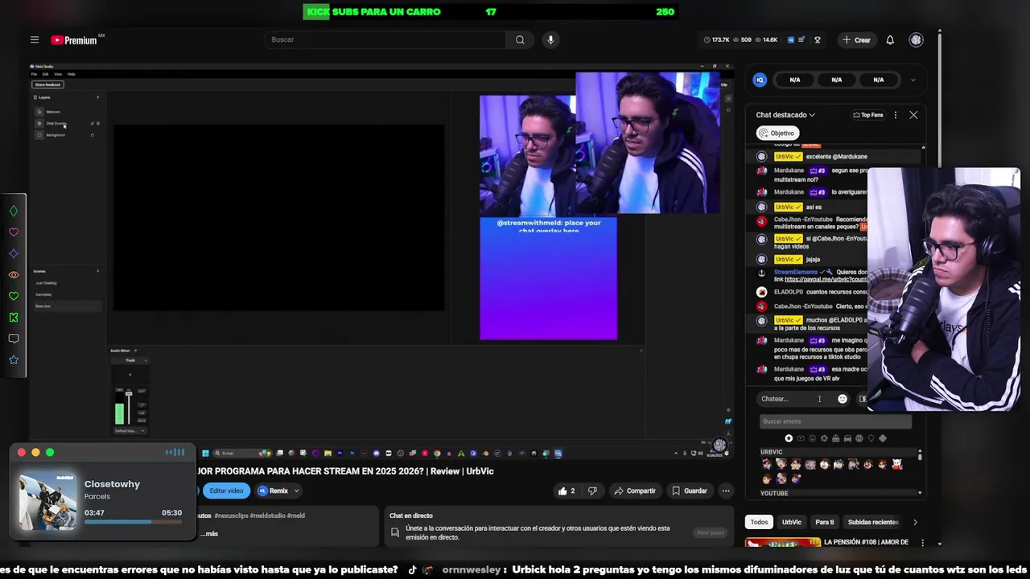Click the #meldstudio hashtag
Image resolution: width=1030 pixels, height=579 pixels.
pyautogui.click(x=268, y=515)
